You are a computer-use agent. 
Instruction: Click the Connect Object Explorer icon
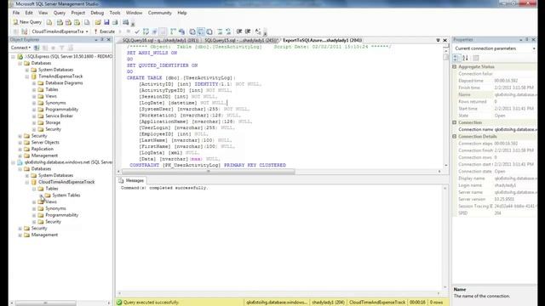(x=37, y=48)
